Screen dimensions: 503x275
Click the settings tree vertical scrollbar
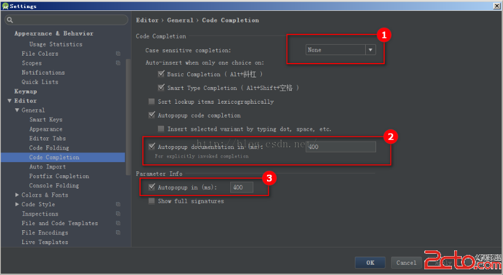(x=127, y=115)
